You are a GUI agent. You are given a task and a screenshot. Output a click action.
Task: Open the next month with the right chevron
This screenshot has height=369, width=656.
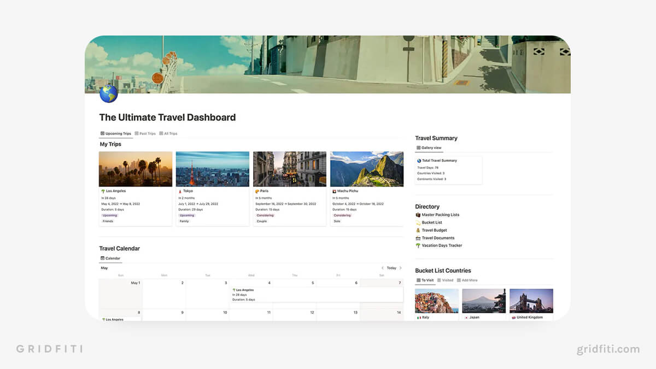[401, 268]
